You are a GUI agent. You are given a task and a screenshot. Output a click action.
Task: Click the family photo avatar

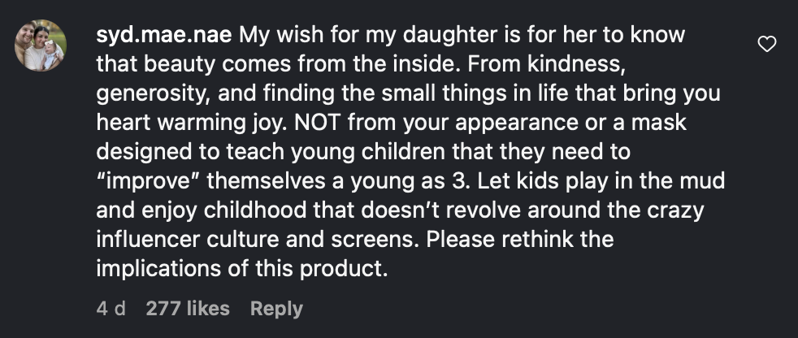(40, 45)
